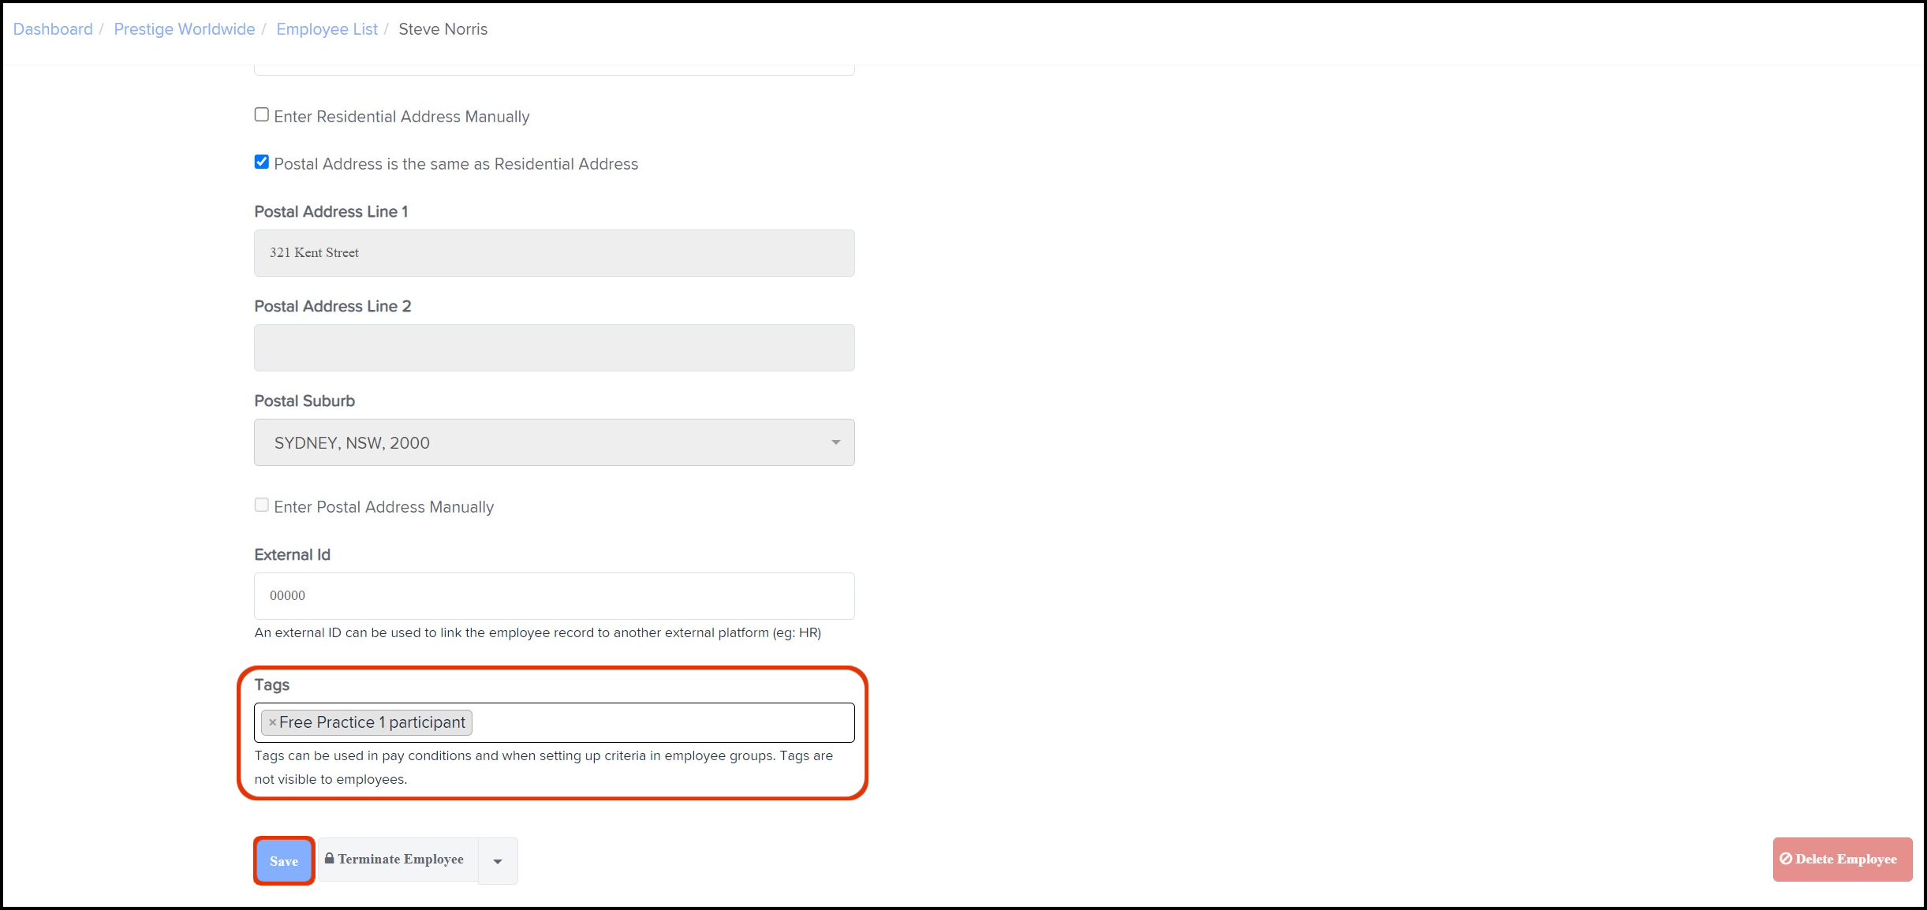The width and height of the screenshot is (1927, 910).
Task: Click the Free Practice 1 participant tag
Action: click(x=372, y=722)
